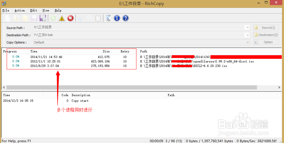Click the 0 bytes / 1,397,760,541 bytes status
This screenshot has width=284, height=143.
point(210,141)
